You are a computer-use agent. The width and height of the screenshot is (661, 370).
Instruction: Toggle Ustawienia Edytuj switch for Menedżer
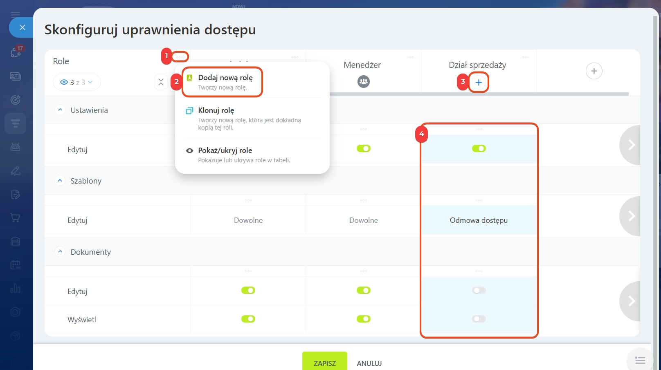363,148
